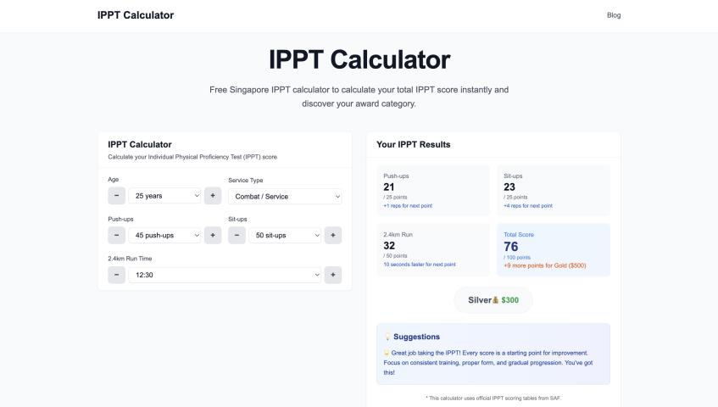Click the IPPT Calculator site logo
Screen dimensions: 718x407
136,15
